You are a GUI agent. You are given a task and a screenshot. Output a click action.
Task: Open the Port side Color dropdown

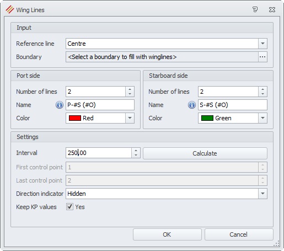coord(130,118)
